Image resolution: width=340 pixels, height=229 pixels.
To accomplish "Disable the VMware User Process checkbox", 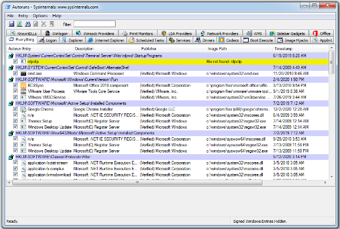I will tap(15, 91).
